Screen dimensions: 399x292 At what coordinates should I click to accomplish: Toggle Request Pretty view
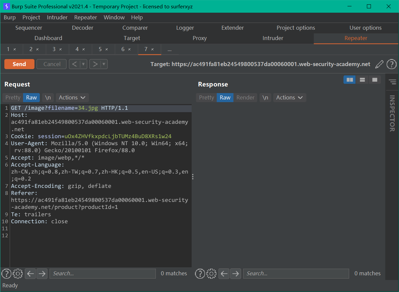13,97
